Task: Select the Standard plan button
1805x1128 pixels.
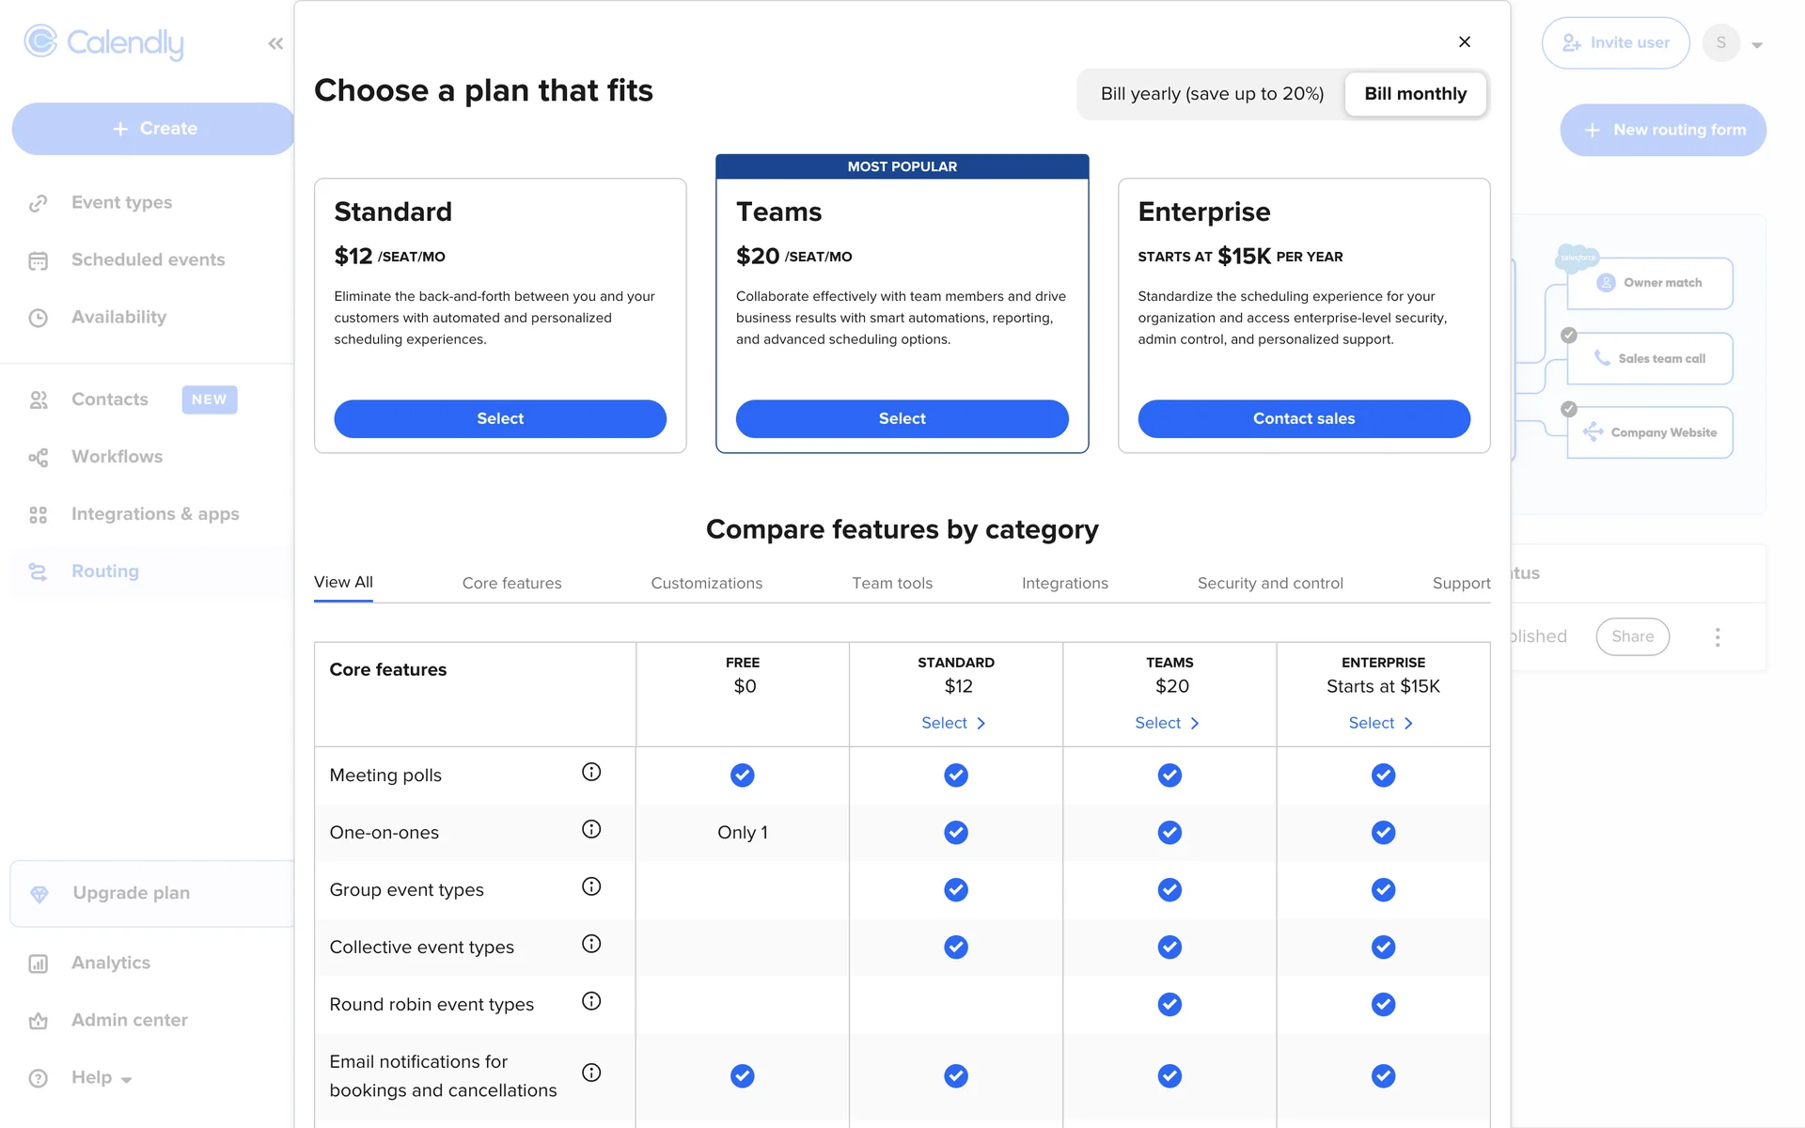Action: [500, 418]
